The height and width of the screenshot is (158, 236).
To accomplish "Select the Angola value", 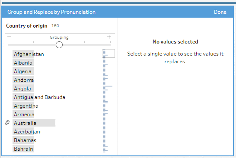I will (22, 89).
